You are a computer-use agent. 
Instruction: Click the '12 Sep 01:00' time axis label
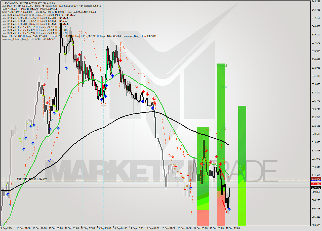[72, 228]
